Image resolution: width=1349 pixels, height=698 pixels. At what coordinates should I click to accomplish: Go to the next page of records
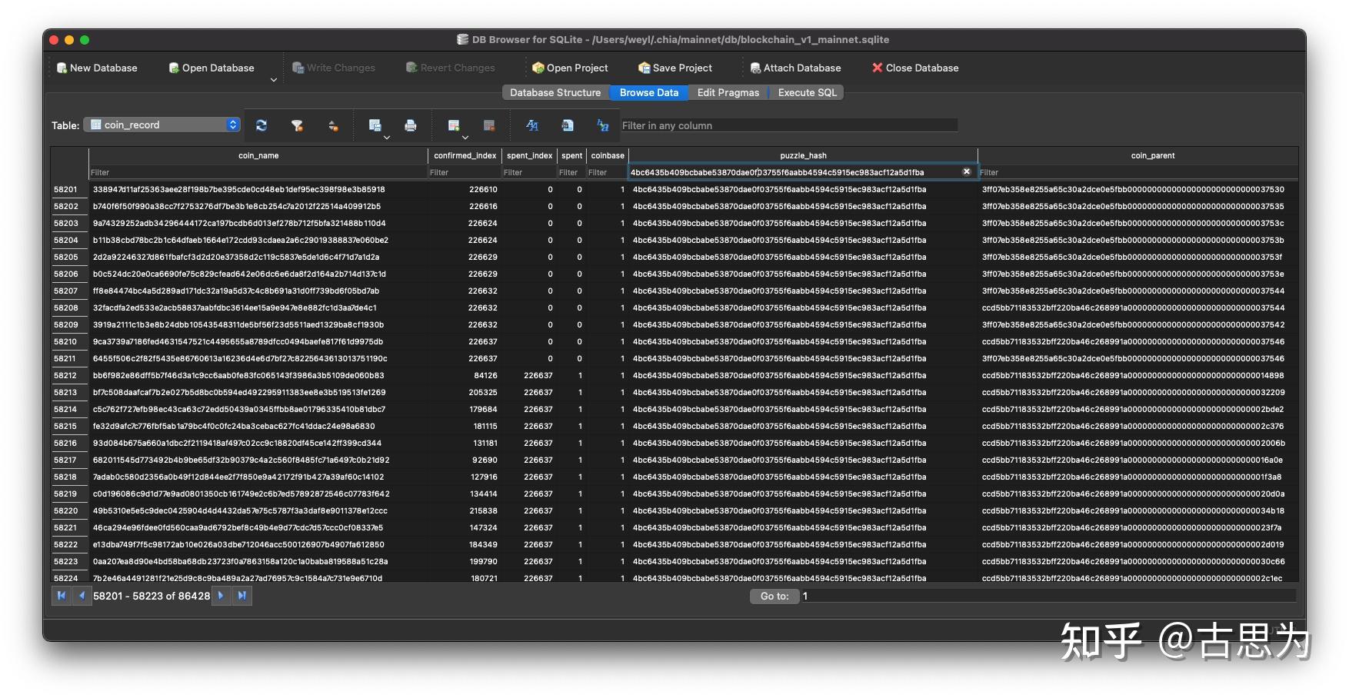pyautogui.click(x=221, y=596)
